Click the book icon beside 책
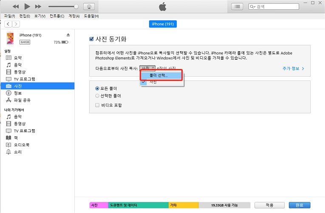325x213 pixels. click(8, 138)
